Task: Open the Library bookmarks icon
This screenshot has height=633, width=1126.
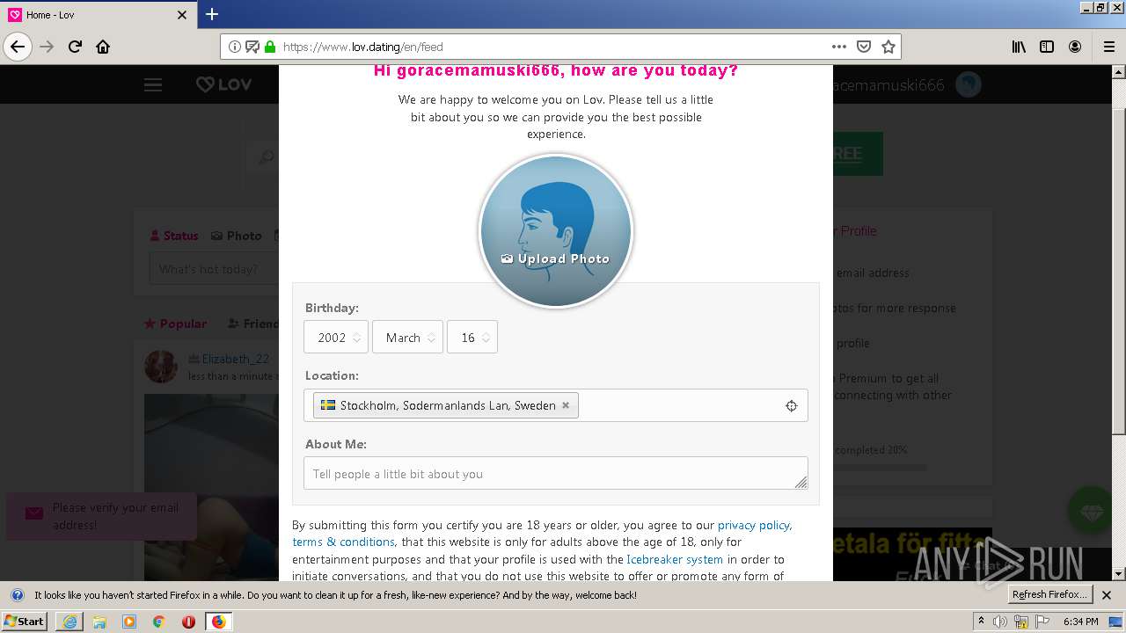Action: pyautogui.click(x=1019, y=47)
